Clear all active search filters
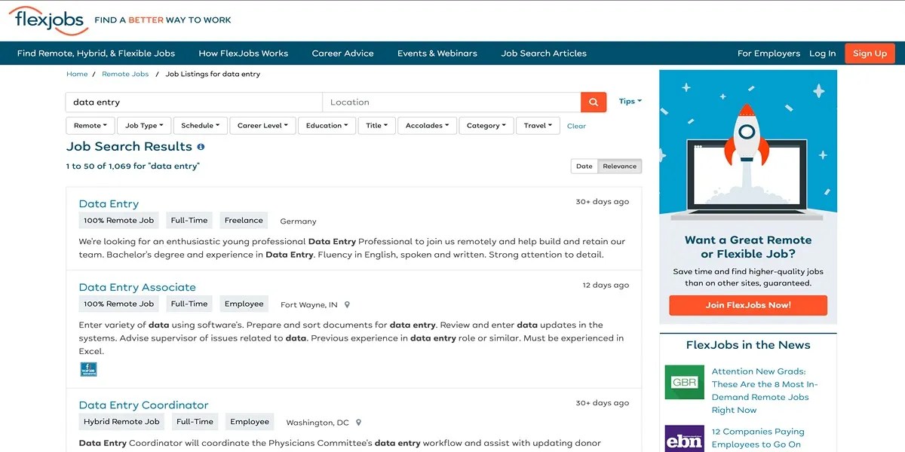Image resolution: width=905 pixels, height=452 pixels. pyautogui.click(x=576, y=126)
